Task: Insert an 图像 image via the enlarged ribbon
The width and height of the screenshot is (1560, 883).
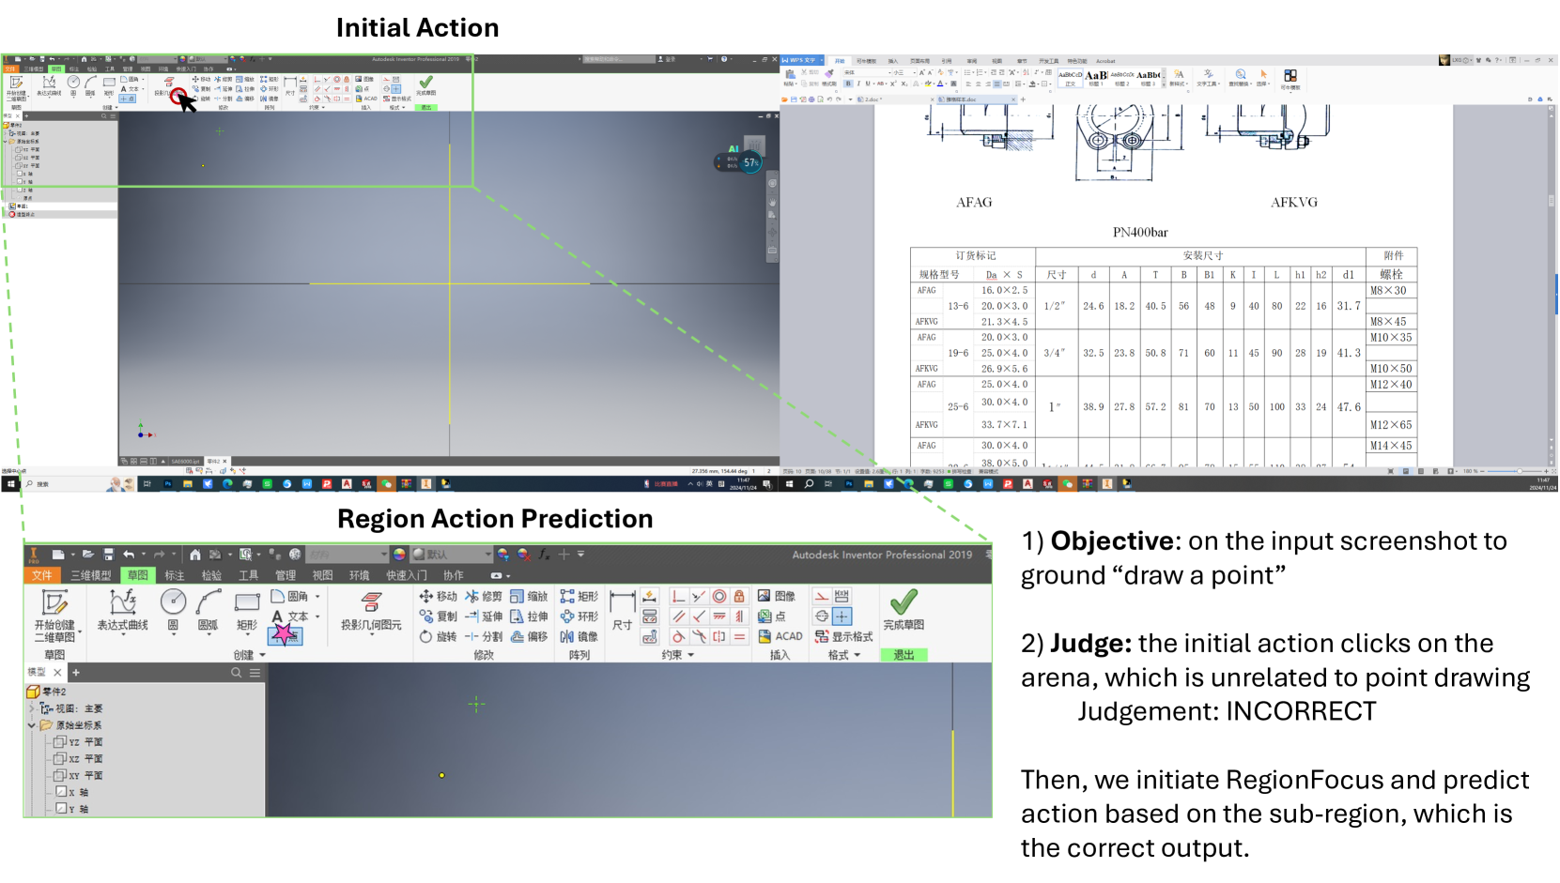Action: (x=777, y=597)
